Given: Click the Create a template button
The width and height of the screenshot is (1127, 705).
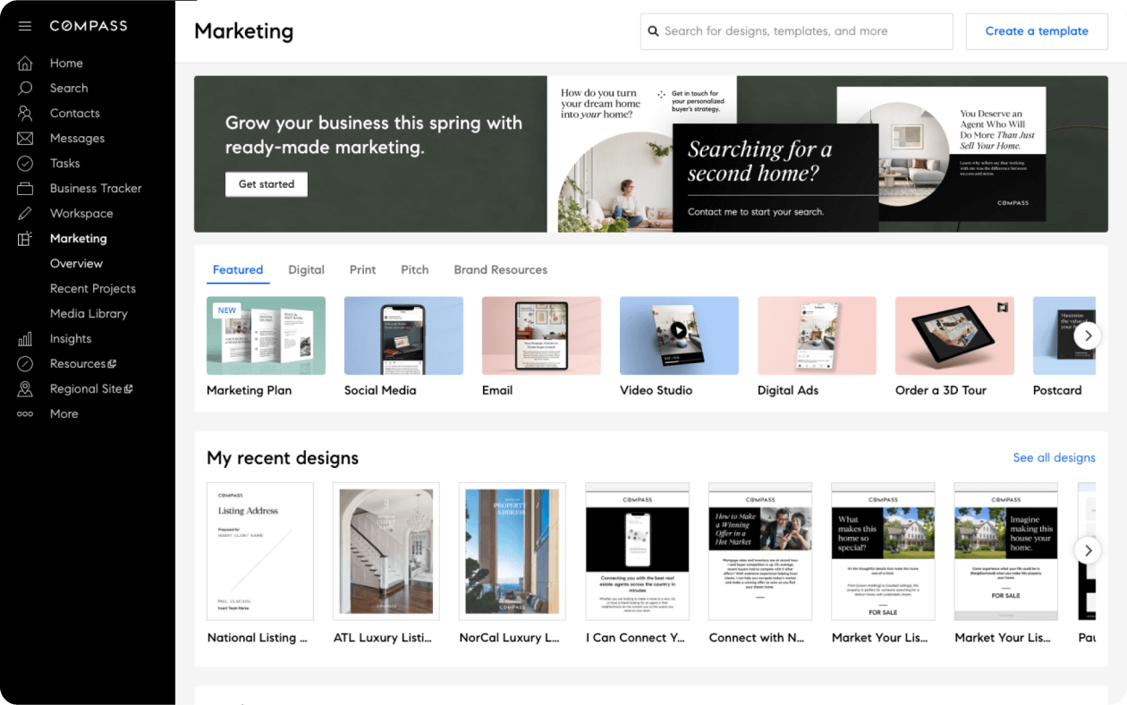Looking at the screenshot, I should pyautogui.click(x=1037, y=31).
